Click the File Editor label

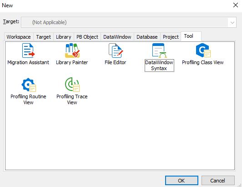coord(116,62)
